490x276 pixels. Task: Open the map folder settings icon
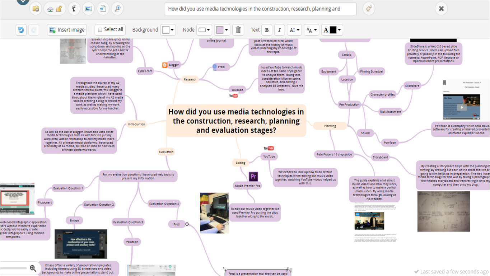click(35, 9)
